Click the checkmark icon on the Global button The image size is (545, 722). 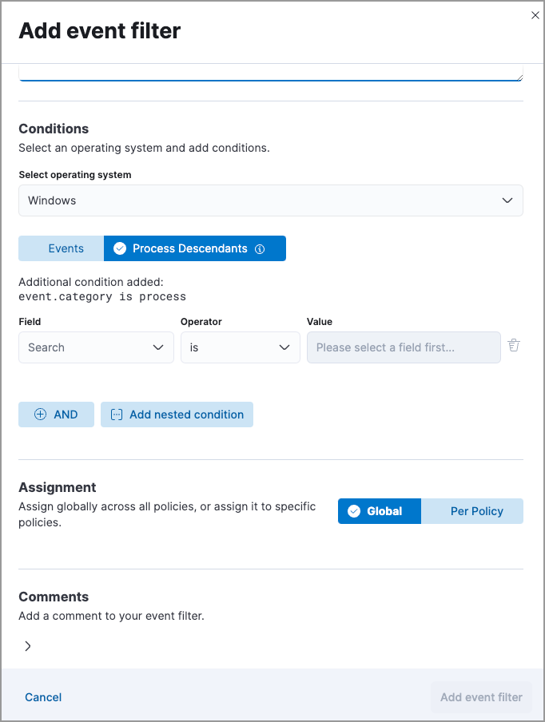point(352,511)
